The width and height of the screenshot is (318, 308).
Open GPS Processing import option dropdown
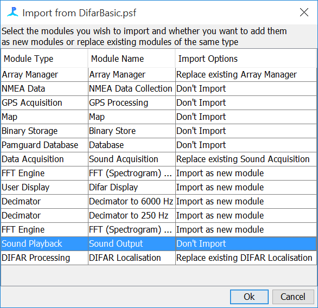pyautogui.click(x=246, y=102)
